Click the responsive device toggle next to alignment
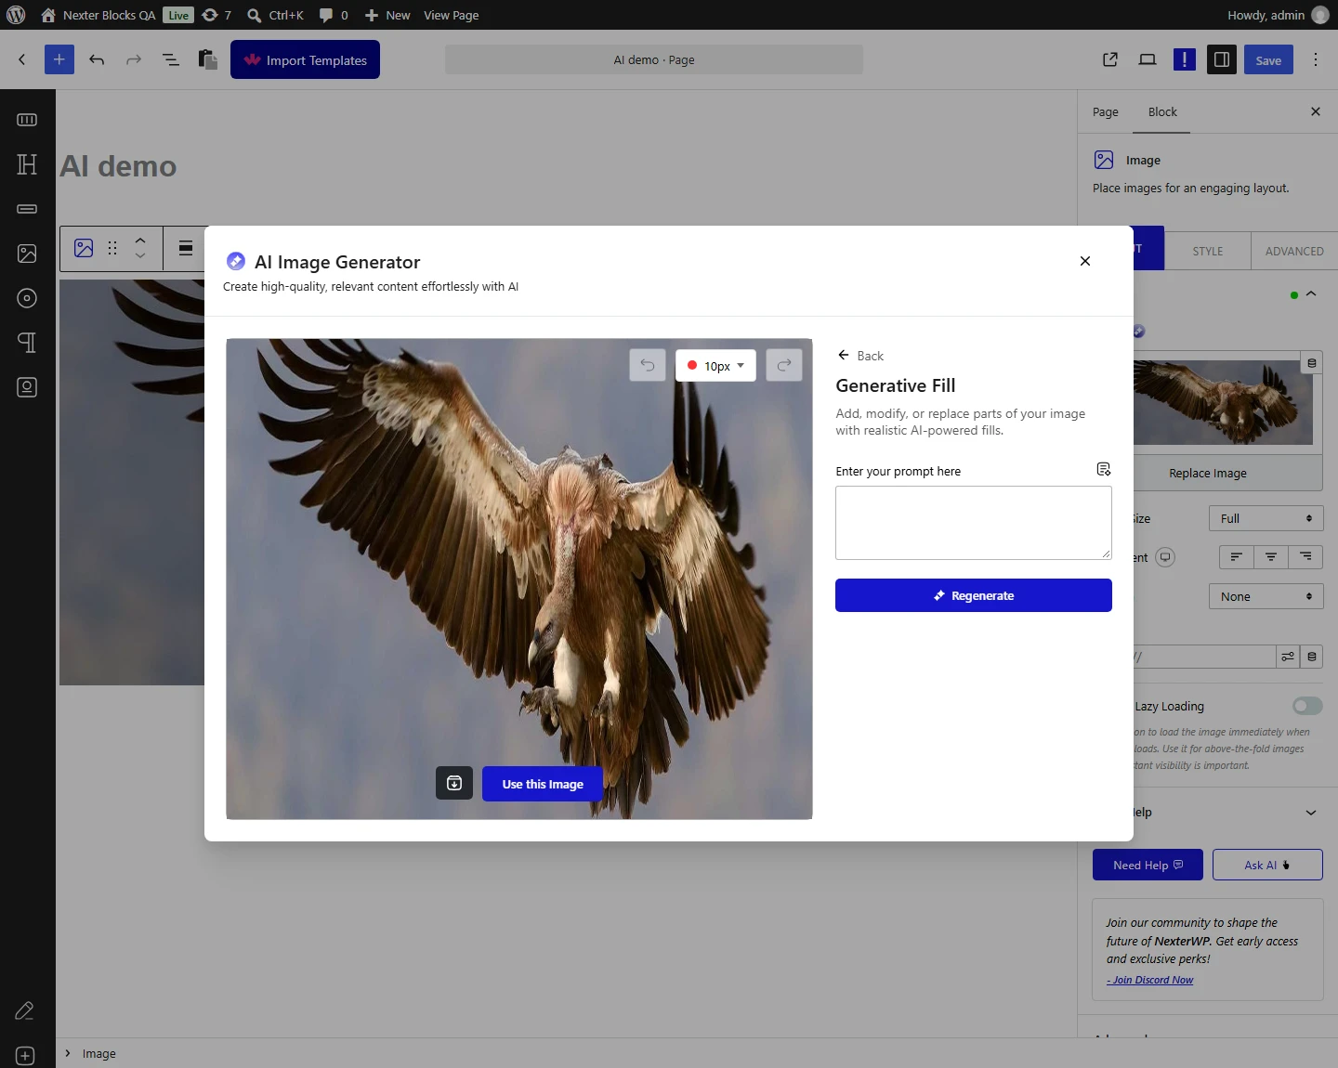This screenshot has width=1338, height=1068. pos(1165,557)
